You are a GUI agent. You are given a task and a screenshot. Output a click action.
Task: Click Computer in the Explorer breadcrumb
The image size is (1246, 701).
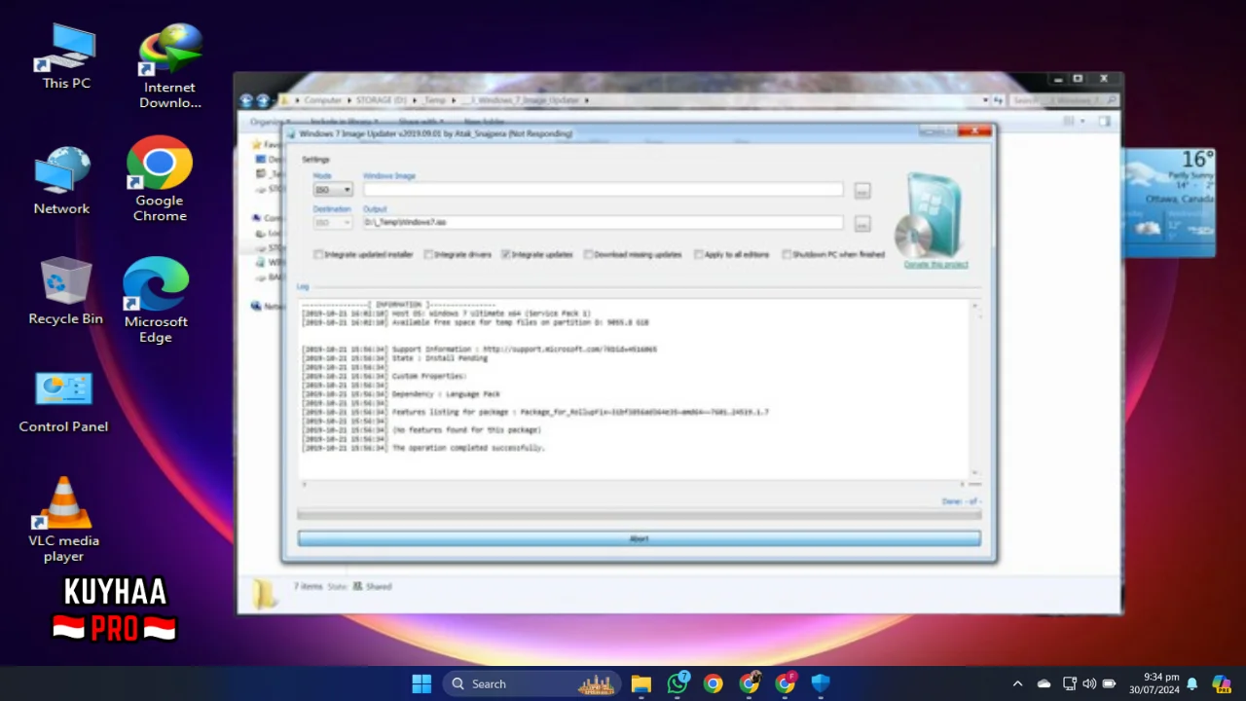coord(323,100)
